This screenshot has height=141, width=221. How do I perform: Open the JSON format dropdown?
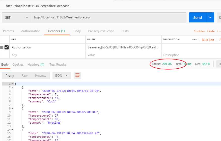pos(62,75)
